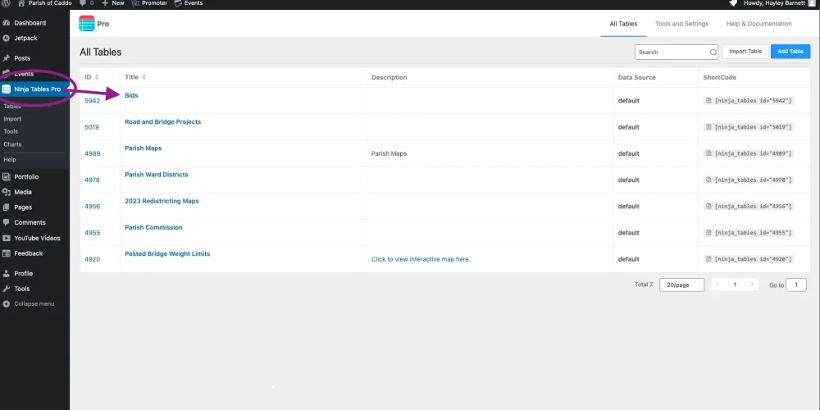820x410 pixels.
Task: Click the Go to page number box
Action: (796, 285)
